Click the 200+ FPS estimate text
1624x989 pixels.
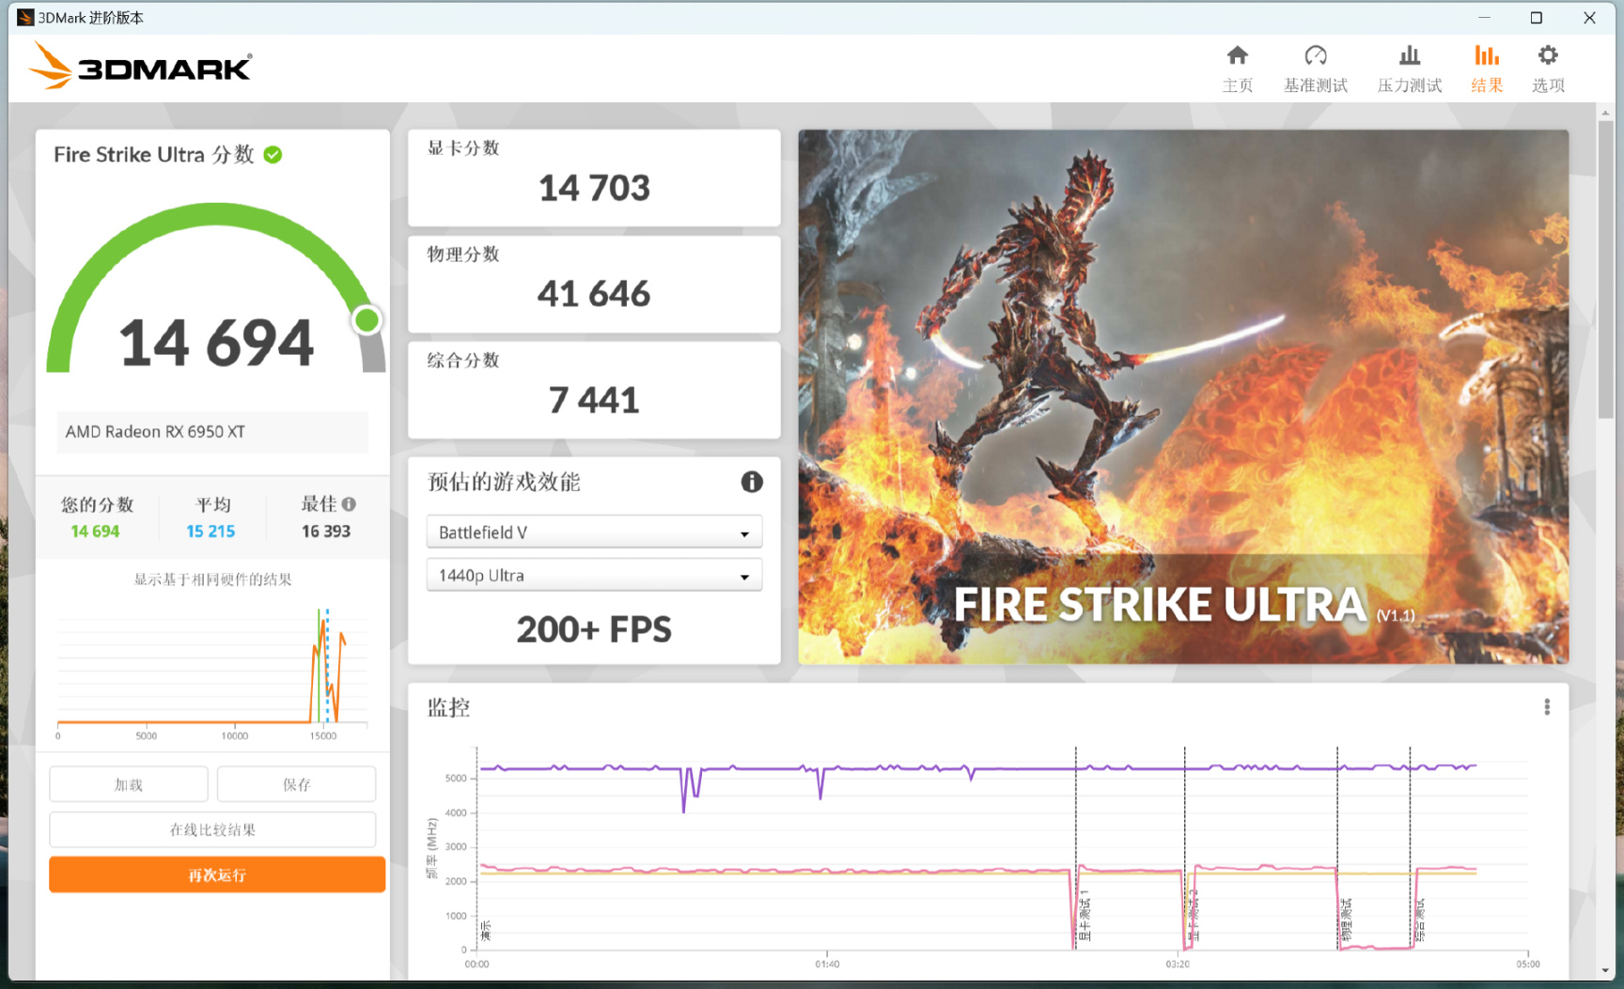pos(594,629)
